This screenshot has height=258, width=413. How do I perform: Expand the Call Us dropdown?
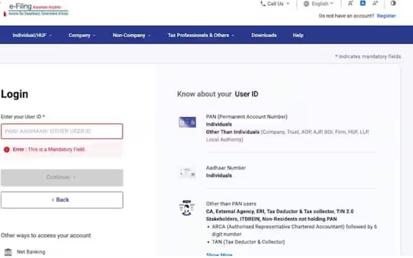[x=275, y=3]
